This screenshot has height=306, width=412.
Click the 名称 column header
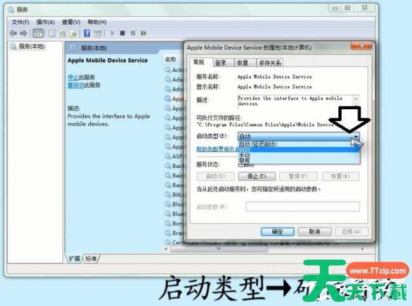(171, 60)
